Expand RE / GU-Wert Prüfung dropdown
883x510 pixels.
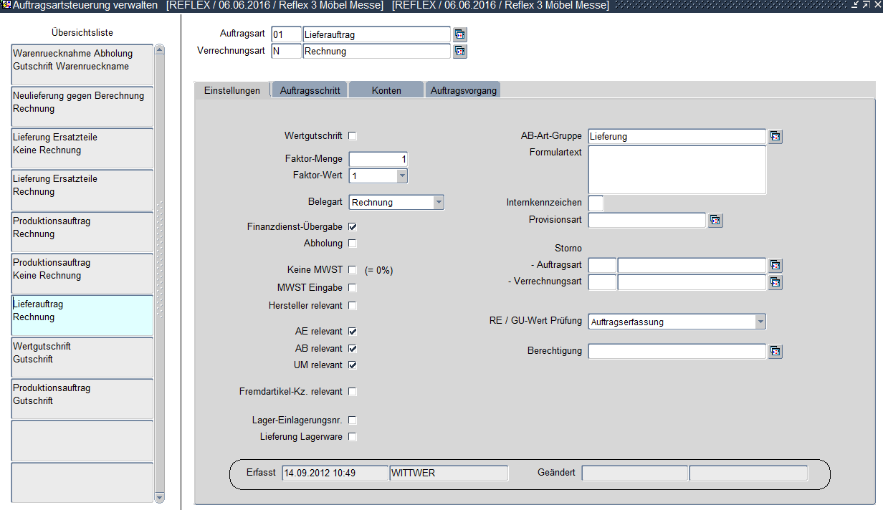760,322
